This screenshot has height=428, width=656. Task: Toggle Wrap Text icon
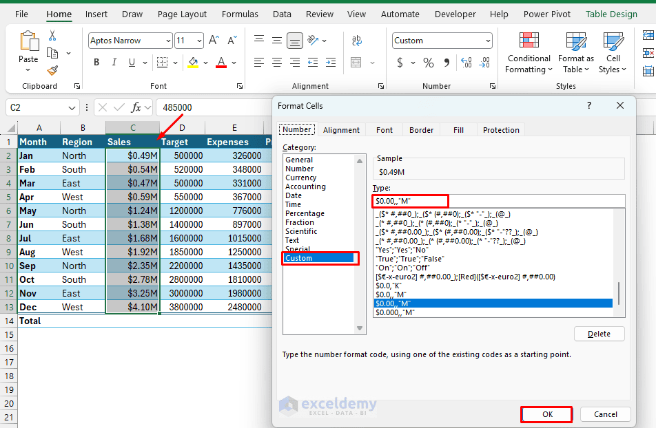pyautogui.click(x=356, y=40)
